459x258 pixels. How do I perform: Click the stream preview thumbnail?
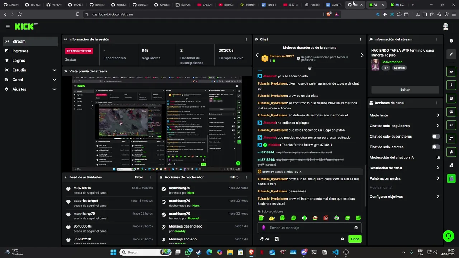click(157, 124)
